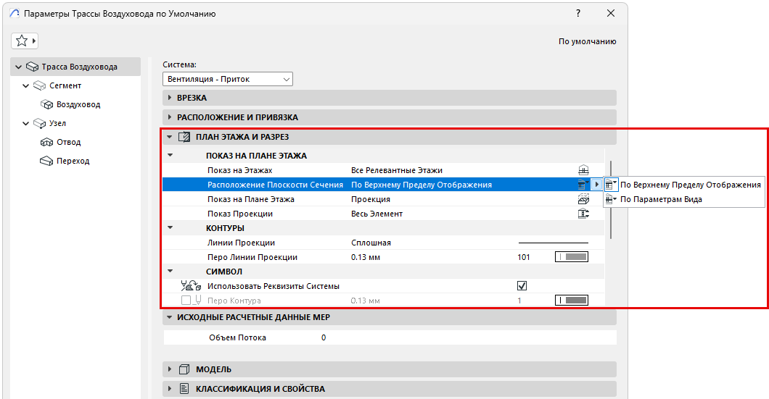Open the Система dropdown Вентиляция - Приток

pos(228,79)
